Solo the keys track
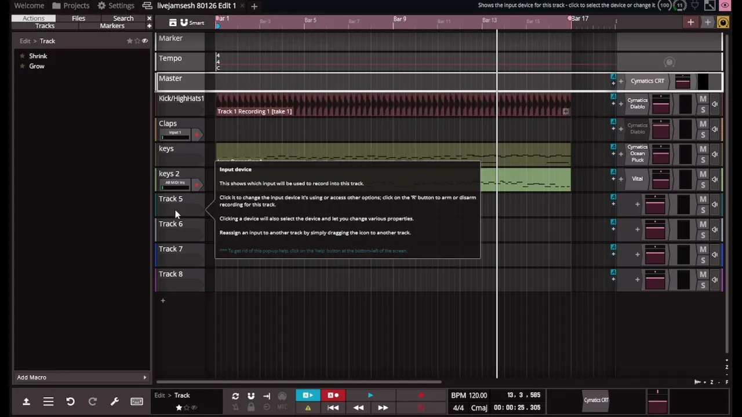 coord(703,160)
